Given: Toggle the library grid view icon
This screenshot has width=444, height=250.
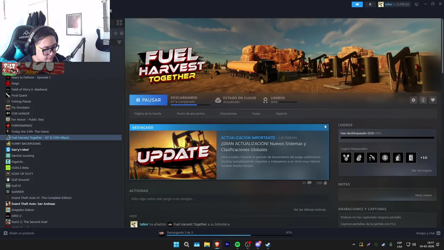Looking at the screenshot, I should point(119,23).
